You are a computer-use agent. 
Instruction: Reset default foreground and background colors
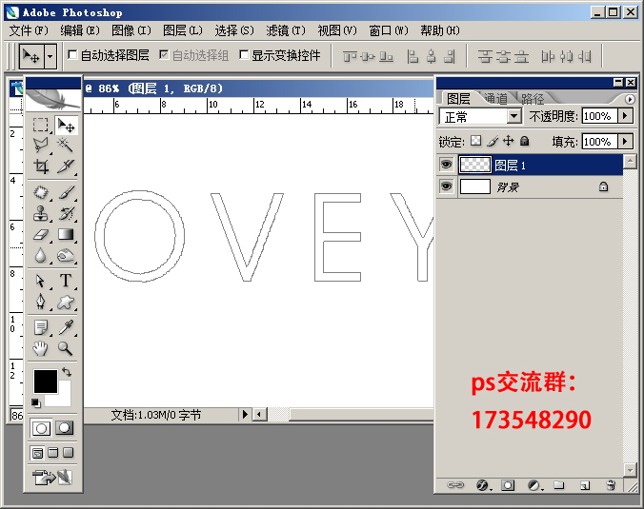(x=36, y=403)
